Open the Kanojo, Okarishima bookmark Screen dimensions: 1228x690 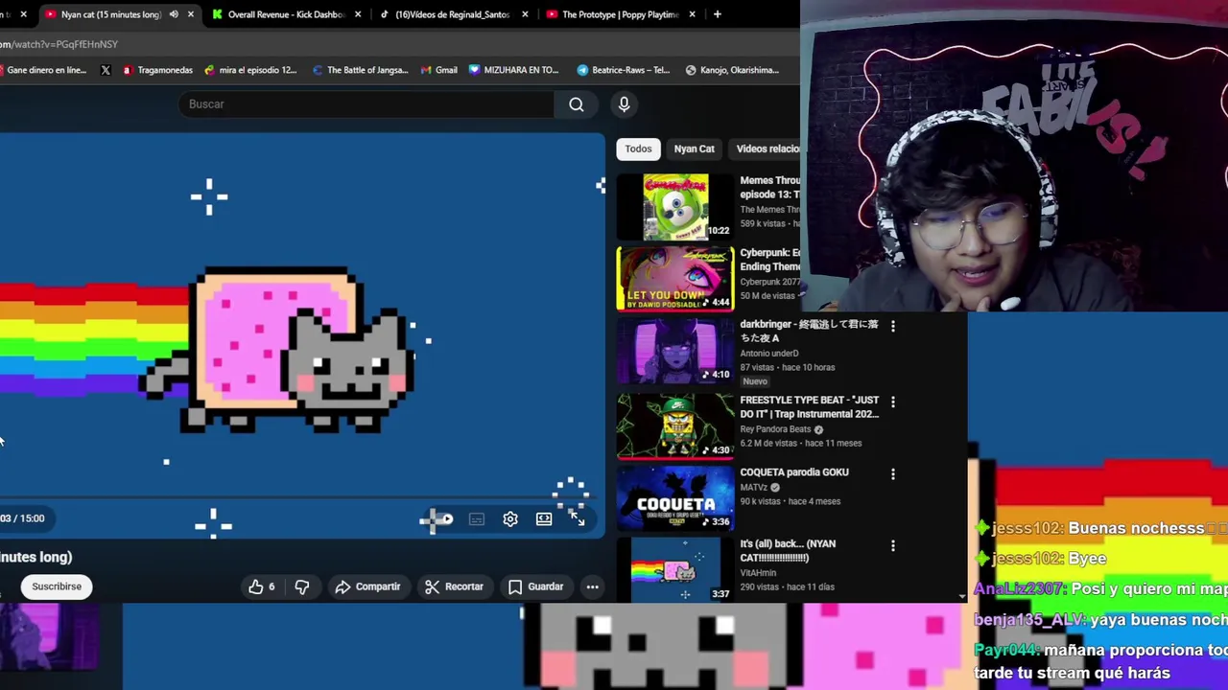tap(732, 70)
